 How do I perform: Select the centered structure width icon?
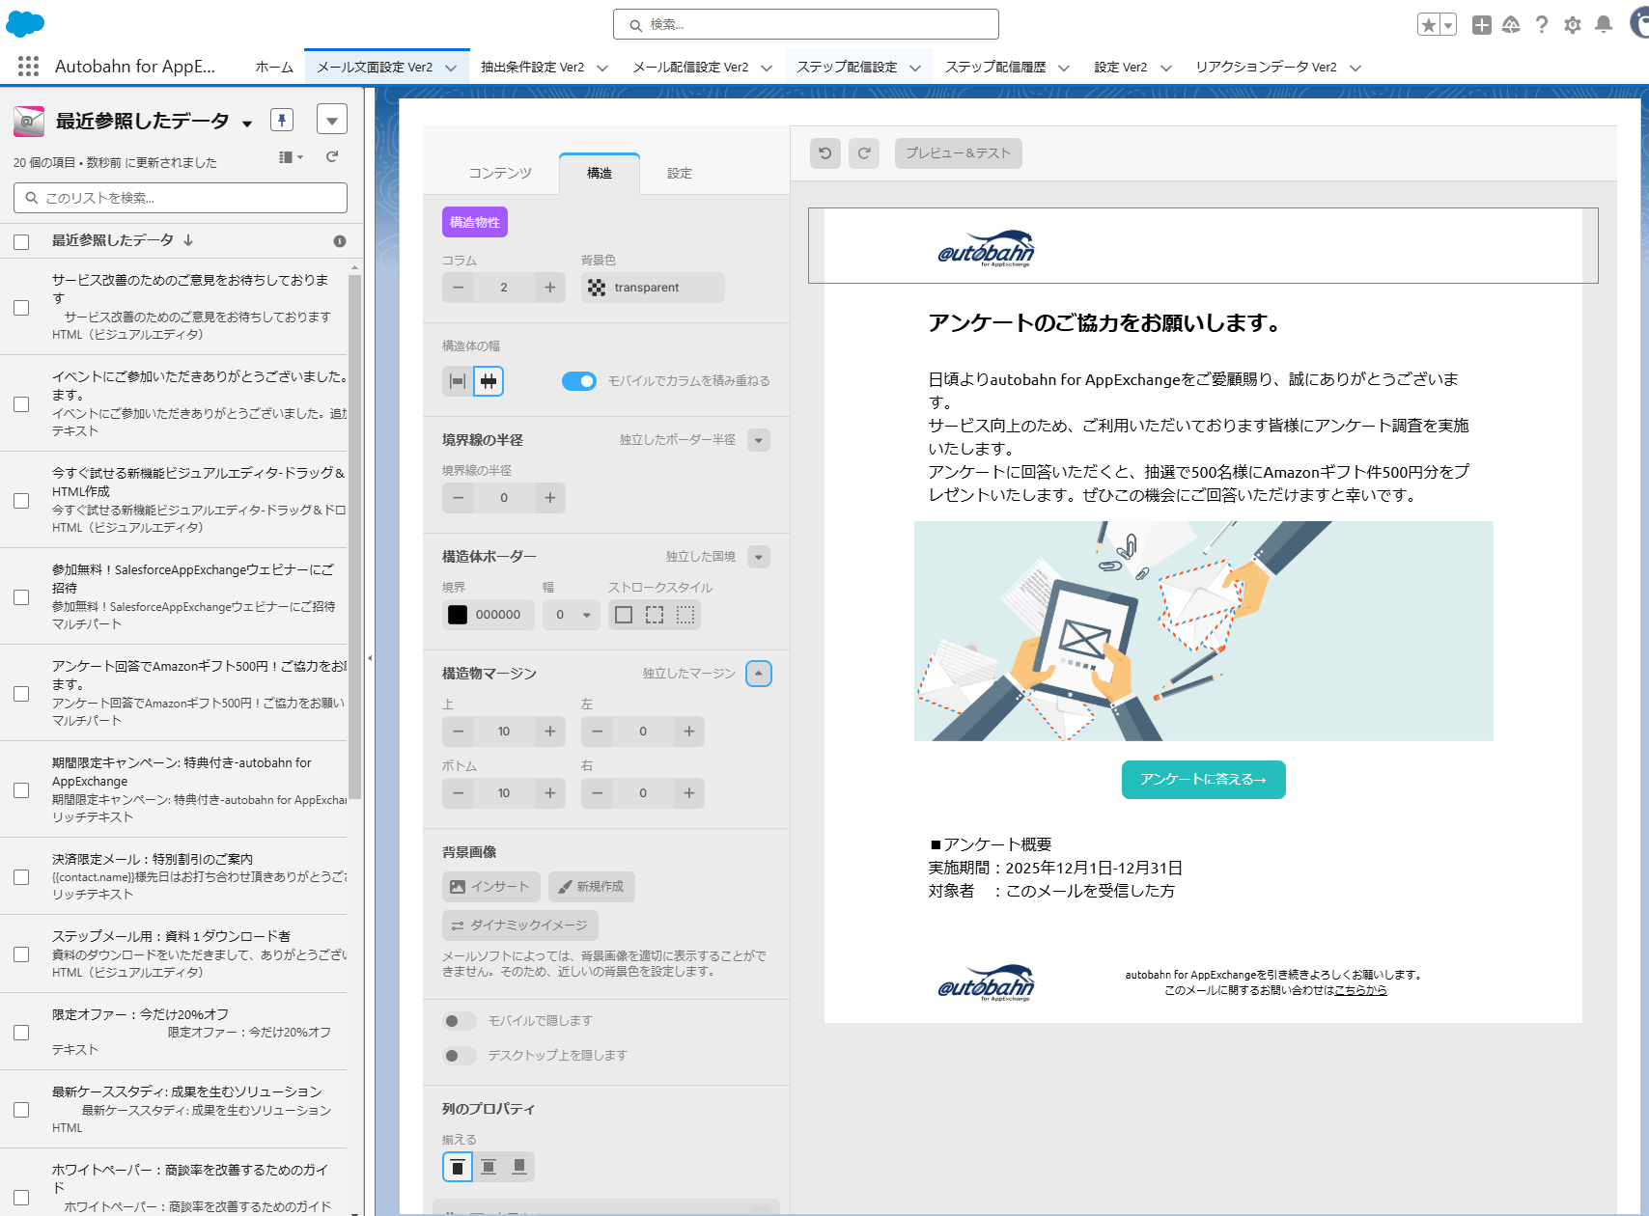[489, 381]
